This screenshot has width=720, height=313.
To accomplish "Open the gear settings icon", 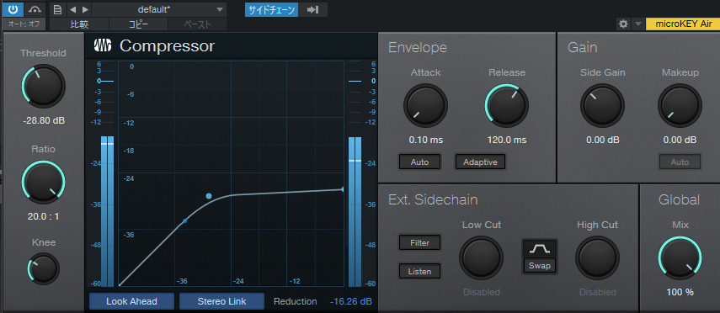I will point(623,24).
